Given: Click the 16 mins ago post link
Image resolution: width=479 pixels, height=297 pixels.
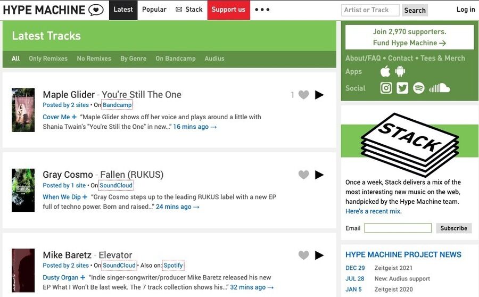Looking at the screenshot, I should click(x=195, y=127).
